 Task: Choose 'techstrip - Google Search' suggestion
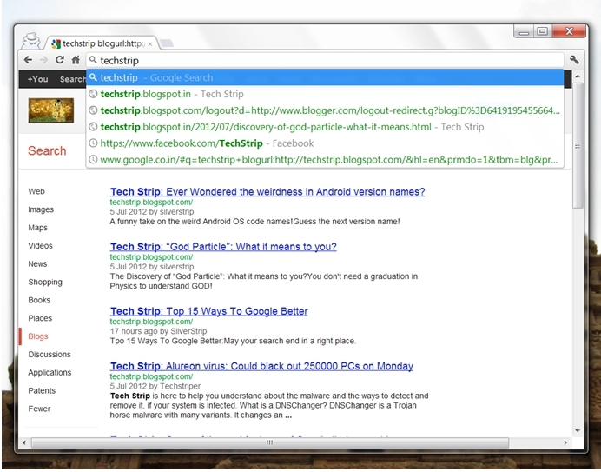(325, 77)
